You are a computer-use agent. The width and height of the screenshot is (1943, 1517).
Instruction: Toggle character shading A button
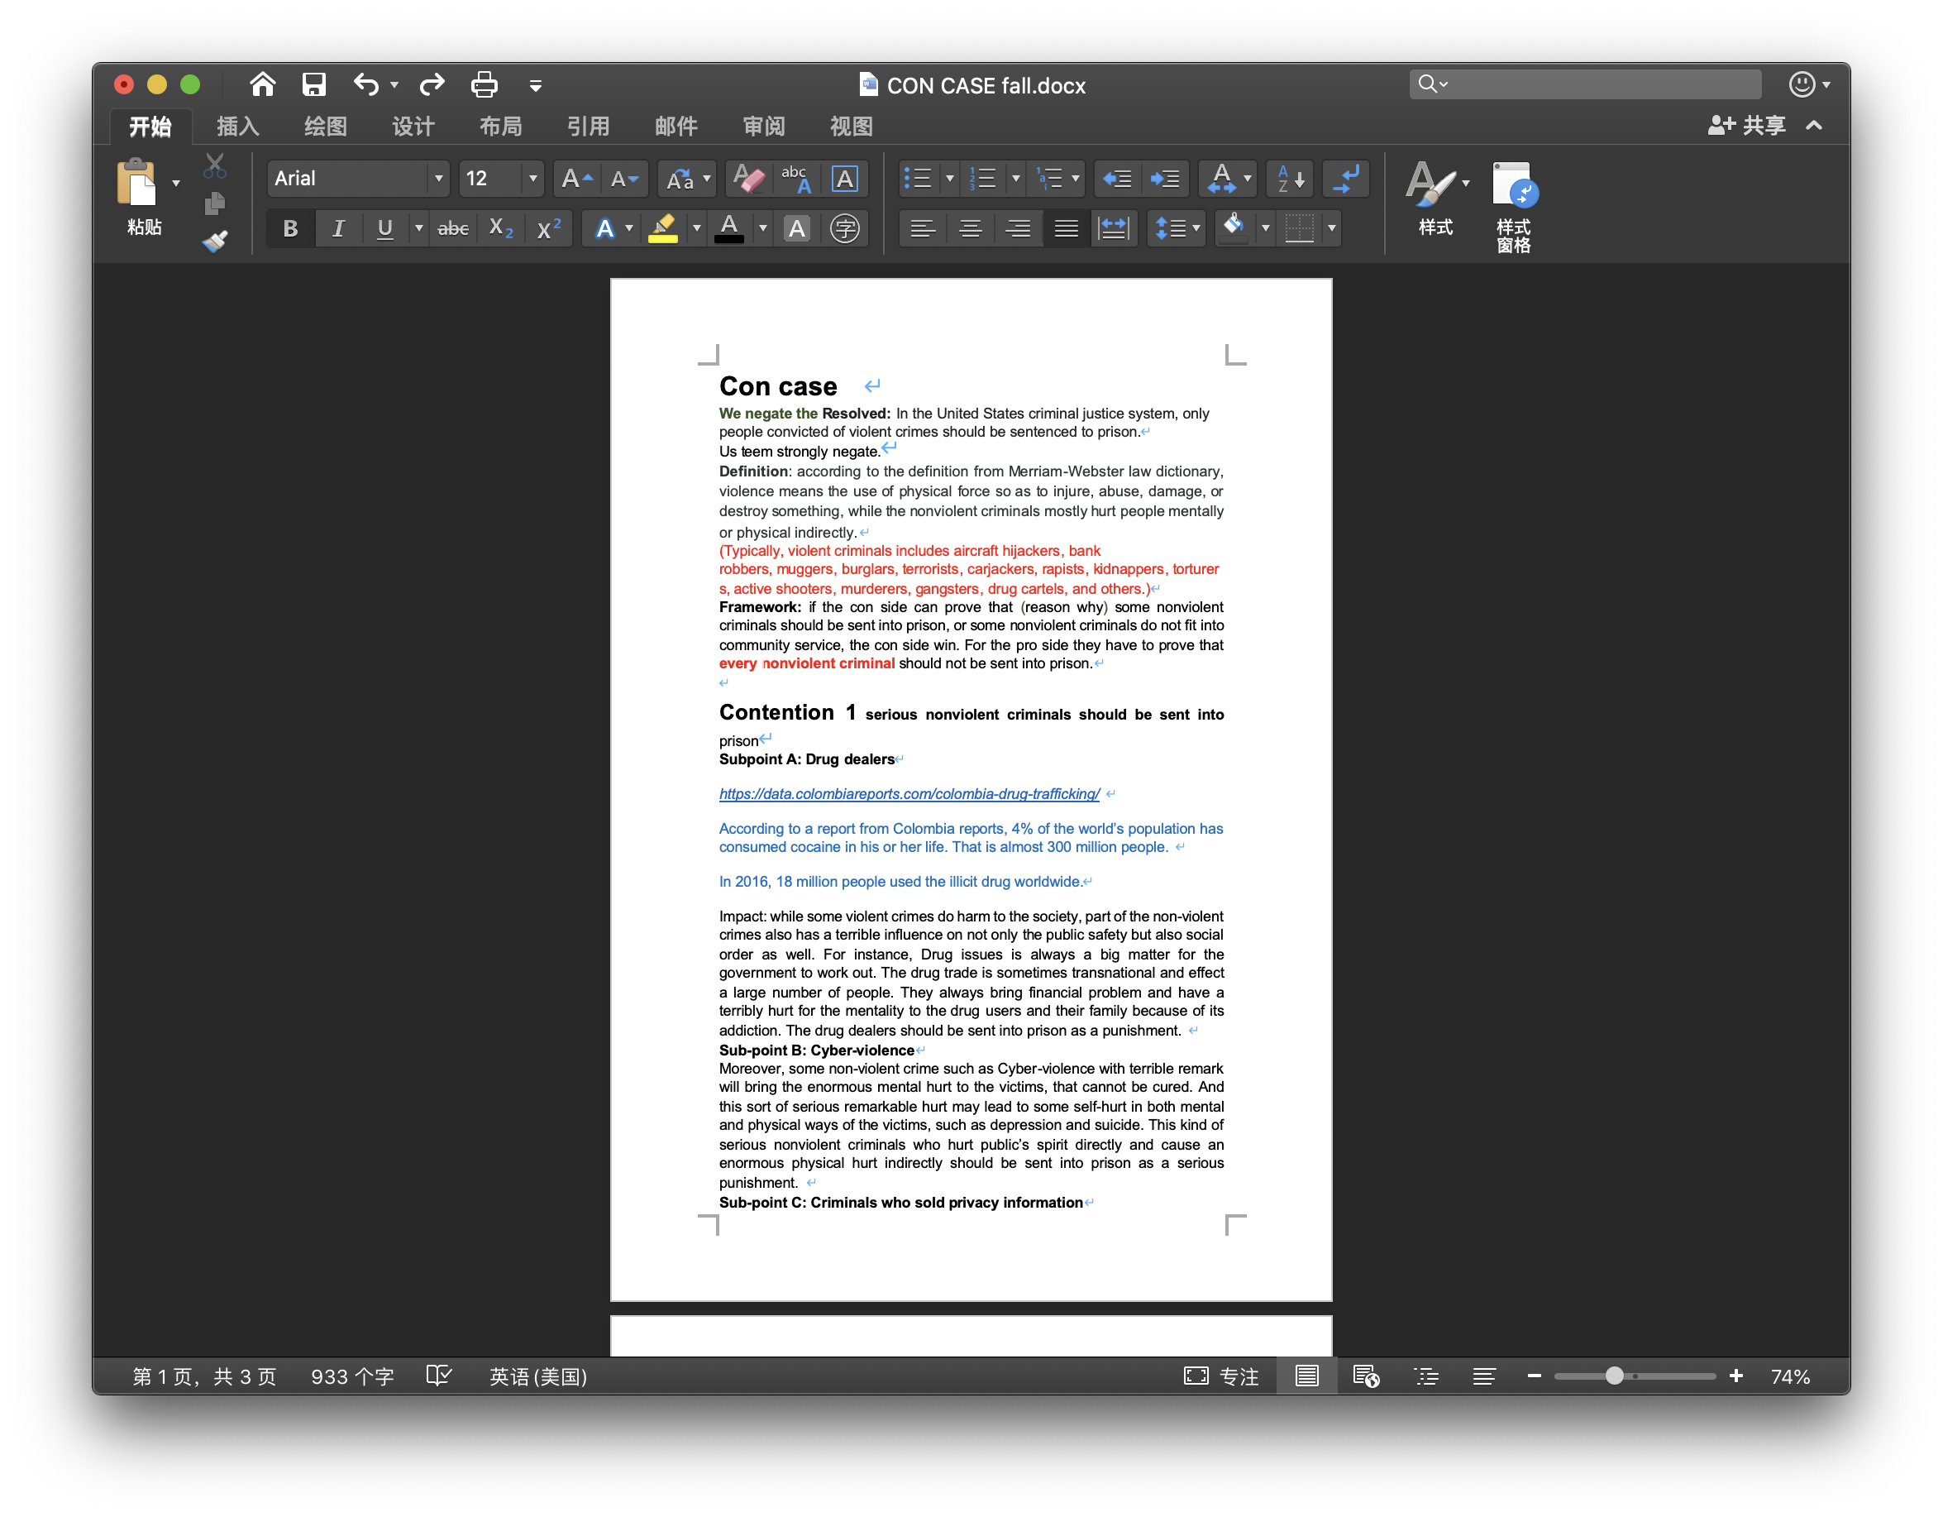click(x=796, y=229)
